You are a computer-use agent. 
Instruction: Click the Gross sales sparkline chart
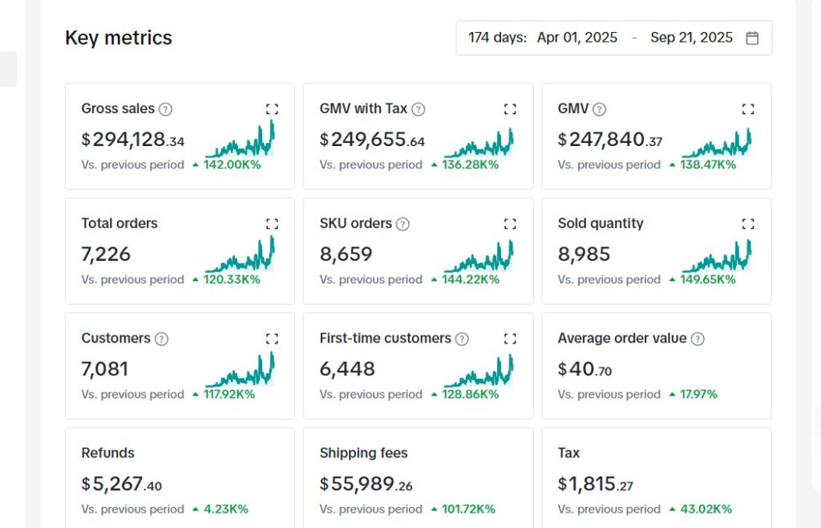point(240,140)
